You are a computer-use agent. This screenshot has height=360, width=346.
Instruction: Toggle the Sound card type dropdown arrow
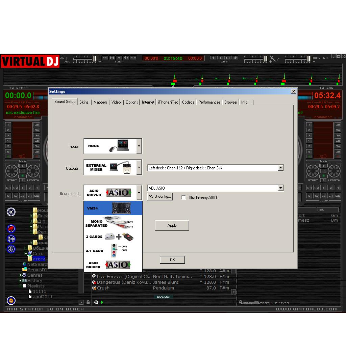coord(139,193)
